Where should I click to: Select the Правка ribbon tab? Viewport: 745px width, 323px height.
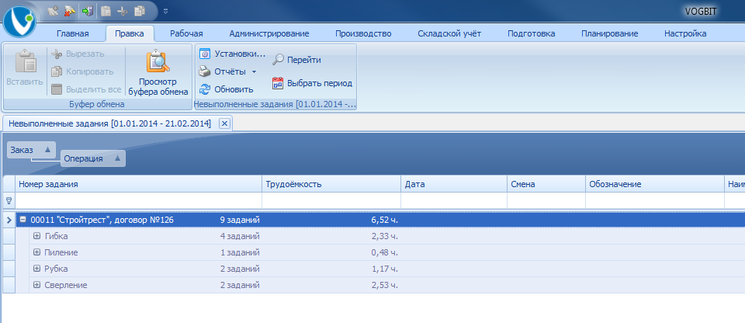tap(130, 33)
